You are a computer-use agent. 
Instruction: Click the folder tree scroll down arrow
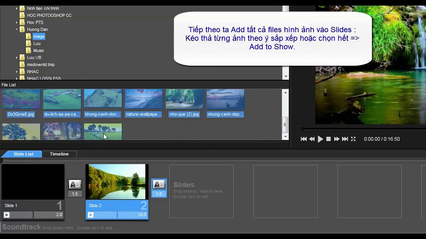(286, 76)
